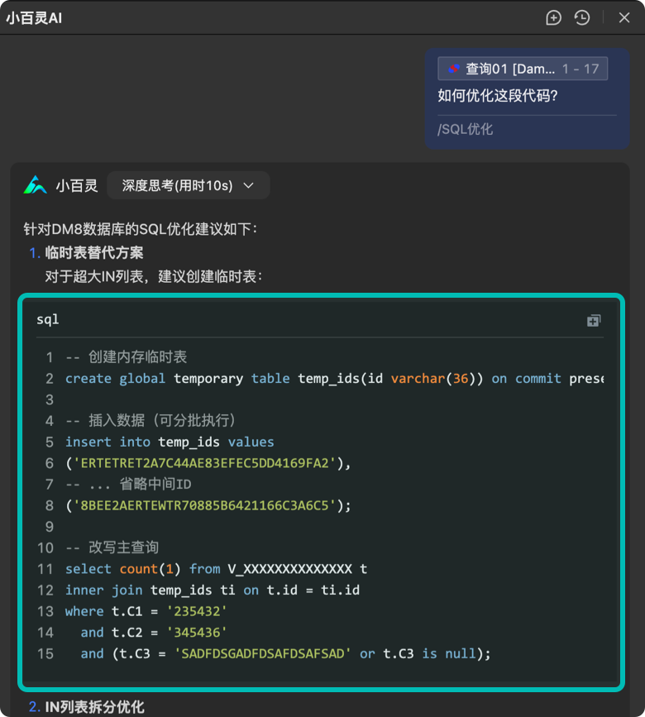Screen dimensions: 645x717
Task: Click the 小百灵 assistant logo icon
Action: 35,185
